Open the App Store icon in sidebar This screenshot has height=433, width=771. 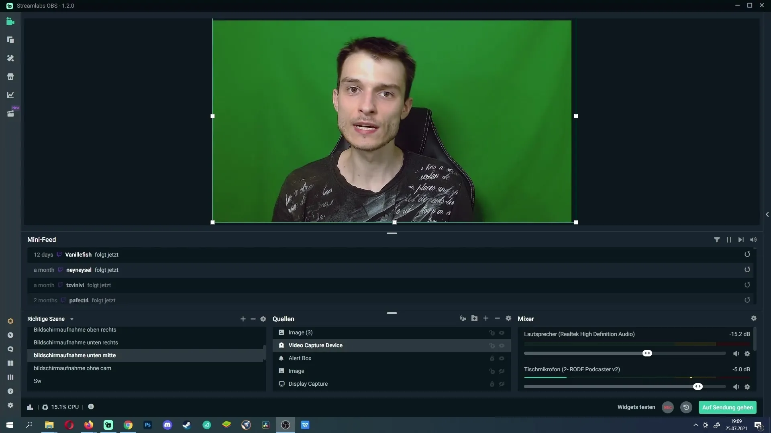point(10,77)
